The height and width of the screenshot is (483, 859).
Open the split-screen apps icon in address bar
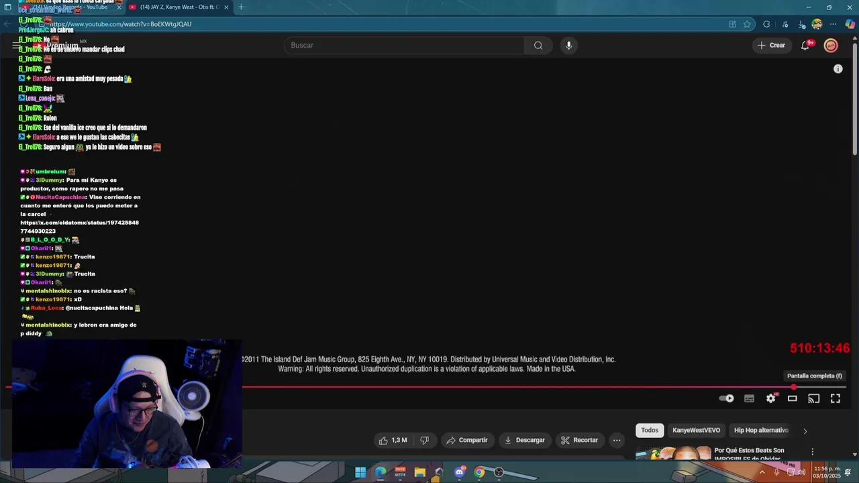[732, 24]
